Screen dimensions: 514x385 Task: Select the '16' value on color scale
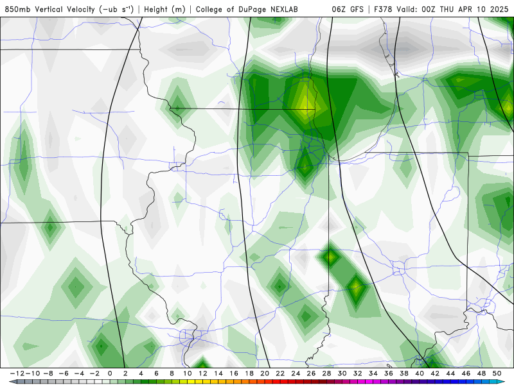(x=234, y=373)
